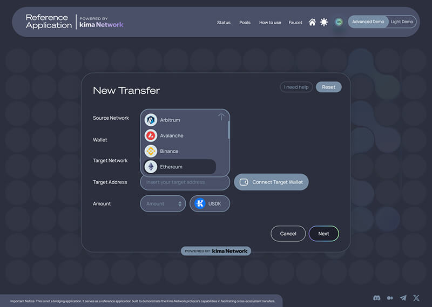Cancel the new transfer

click(x=288, y=234)
